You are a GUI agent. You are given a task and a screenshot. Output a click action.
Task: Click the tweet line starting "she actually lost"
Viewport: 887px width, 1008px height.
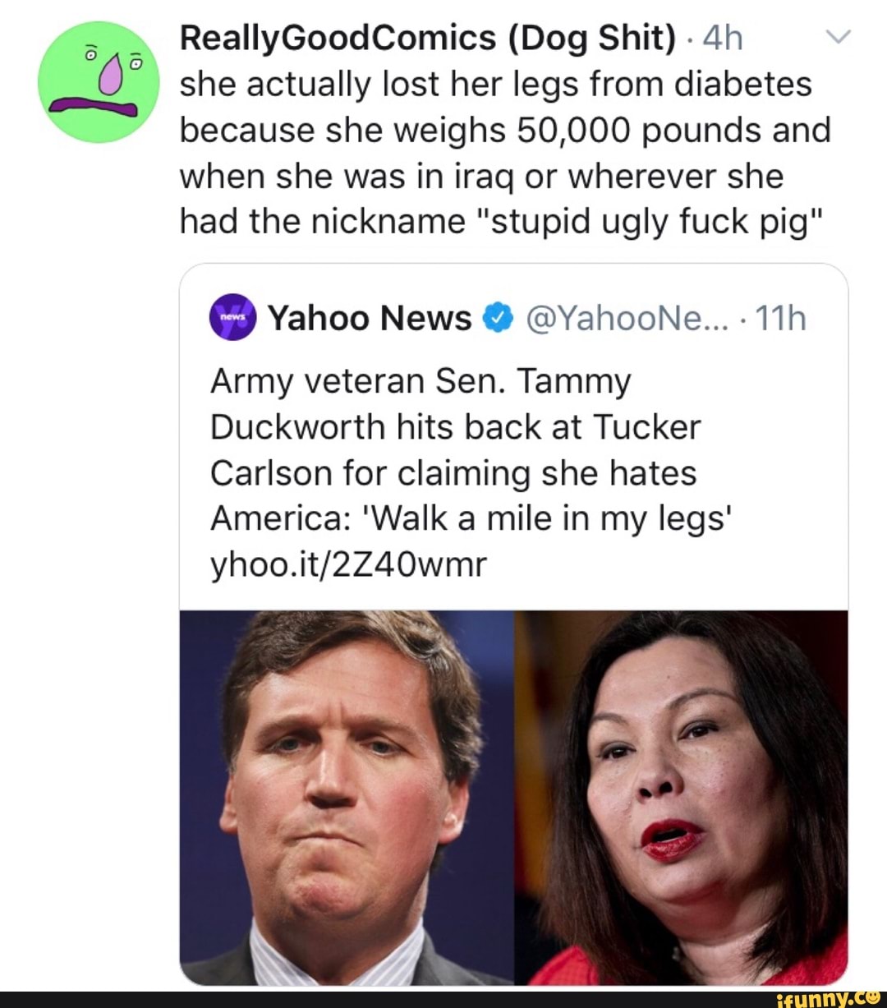coord(495,84)
